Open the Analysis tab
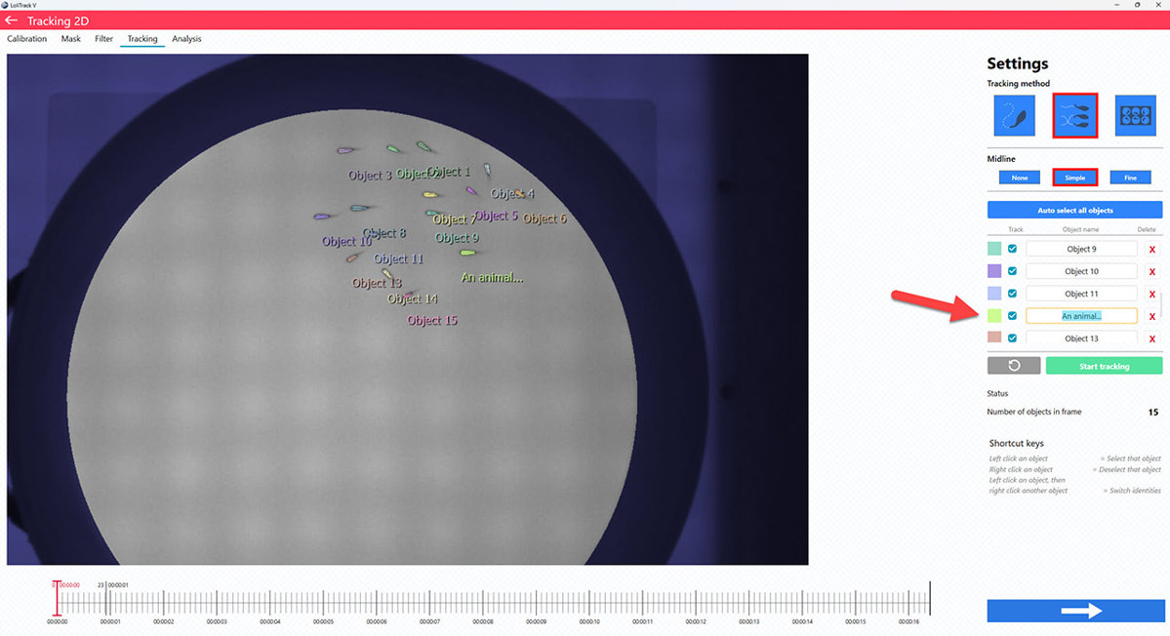 pos(186,39)
